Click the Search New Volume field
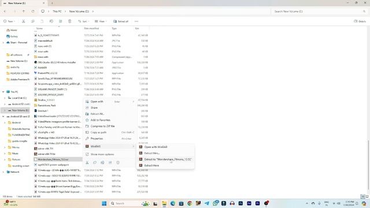370x208 pixels. 319,12
